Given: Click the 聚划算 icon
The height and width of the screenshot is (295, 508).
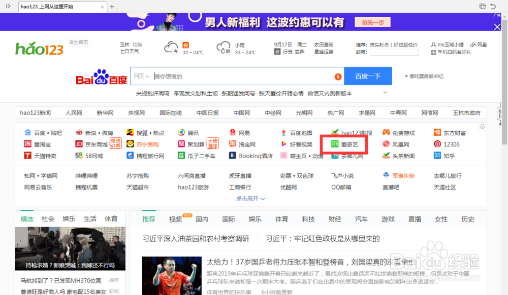Looking at the screenshot, I should coord(181,144).
